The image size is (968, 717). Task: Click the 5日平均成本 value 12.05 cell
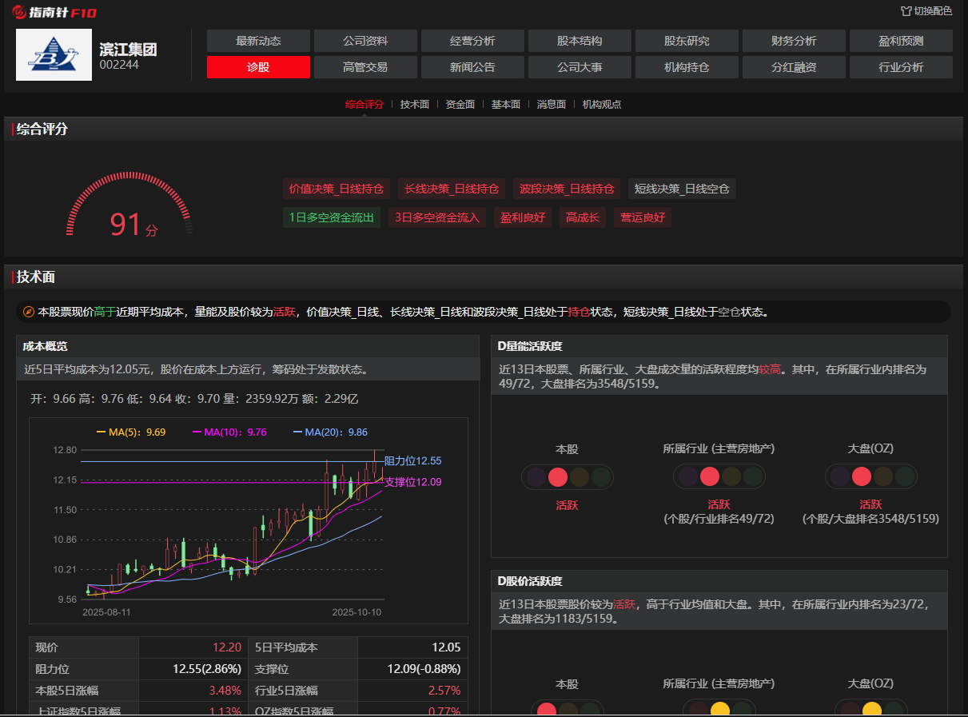[x=412, y=647]
